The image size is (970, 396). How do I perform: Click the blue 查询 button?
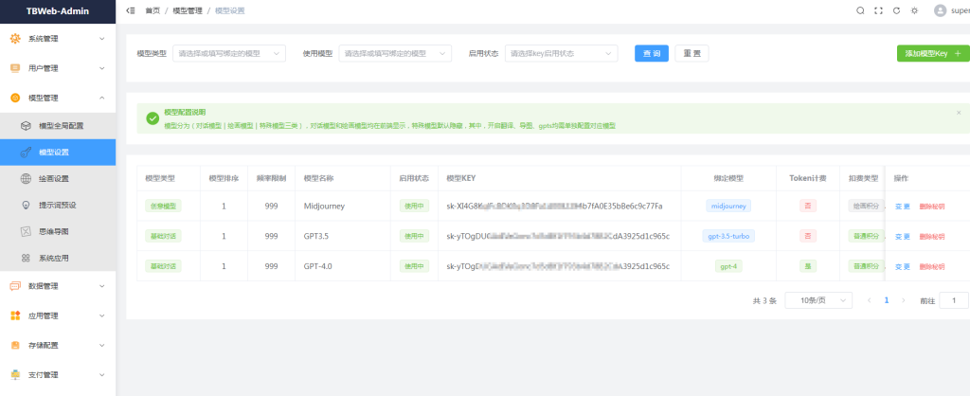click(652, 53)
